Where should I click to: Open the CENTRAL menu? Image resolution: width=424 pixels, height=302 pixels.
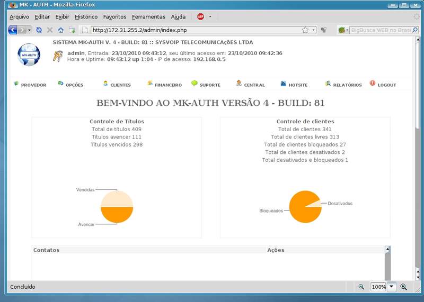[254, 85]
